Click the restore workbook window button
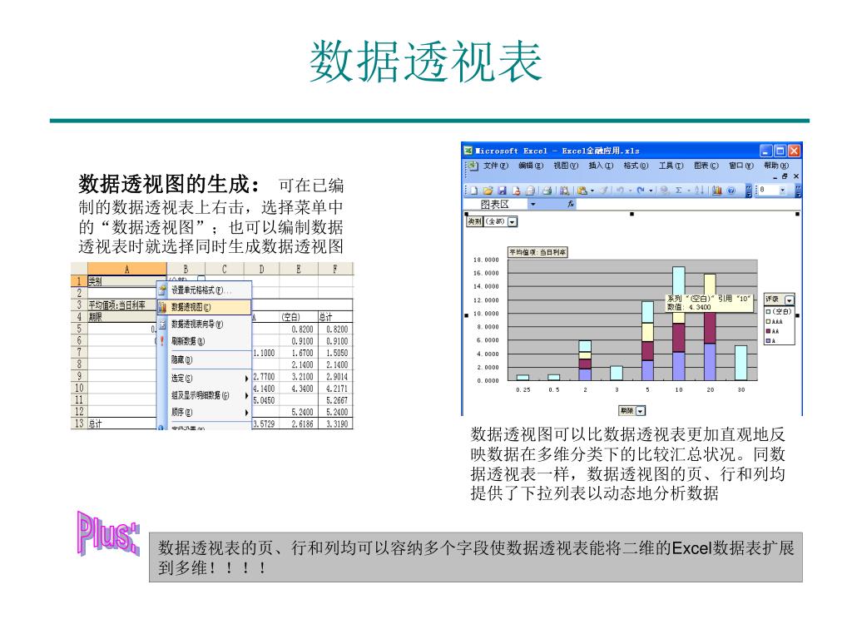Viewport: 852px width, 639px height. click(x=785, y=176)
